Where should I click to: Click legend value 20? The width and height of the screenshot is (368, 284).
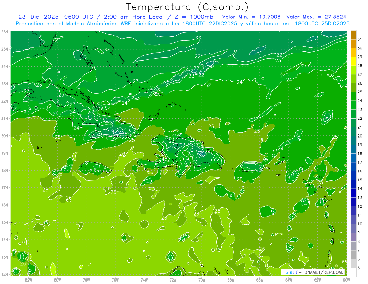tap(360, 136)
